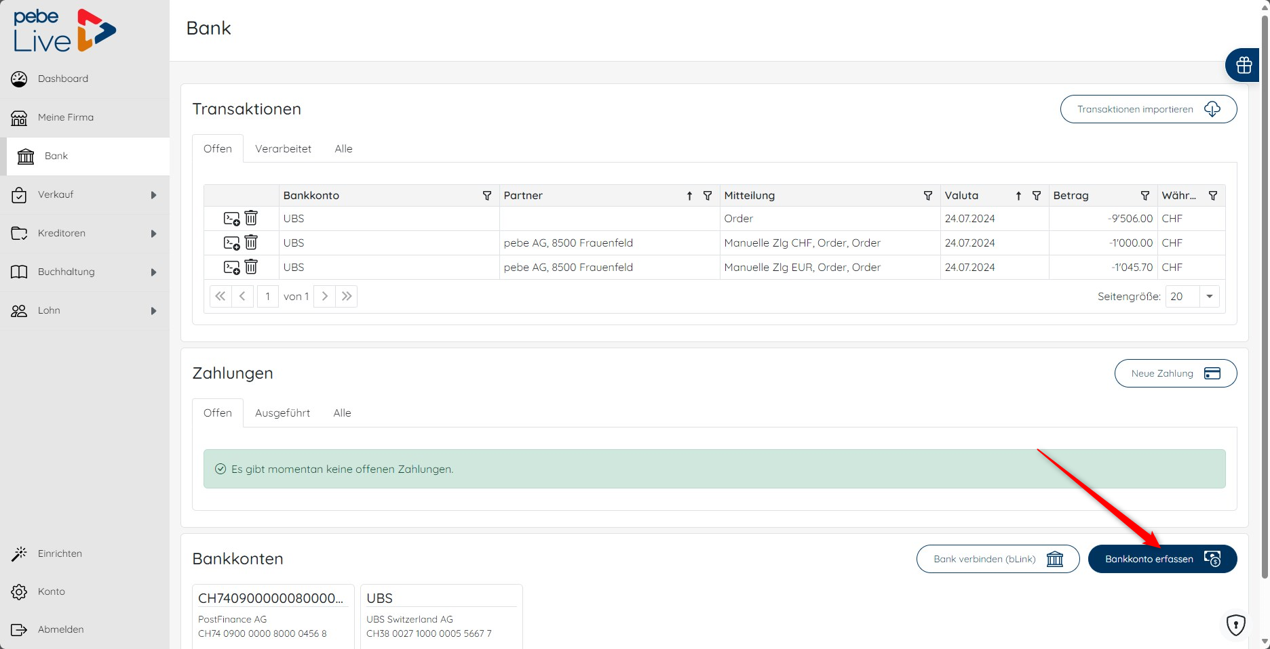Open the Seitengröße dropdown
The width and height of the screenshot is (1270, 649).
[x=1209, y=296]
